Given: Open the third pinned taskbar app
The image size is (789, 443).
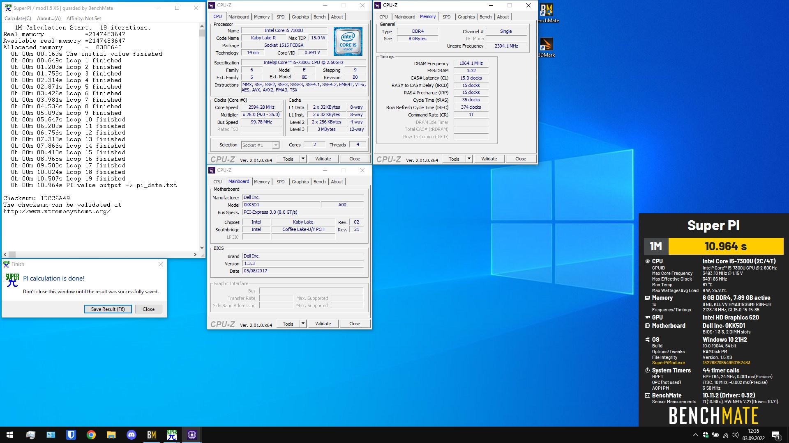Looking at the screenshot, I should (x=71, y=435).
